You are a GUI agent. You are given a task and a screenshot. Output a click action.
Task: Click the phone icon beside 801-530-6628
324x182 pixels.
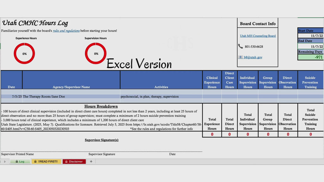click(240, 46)
